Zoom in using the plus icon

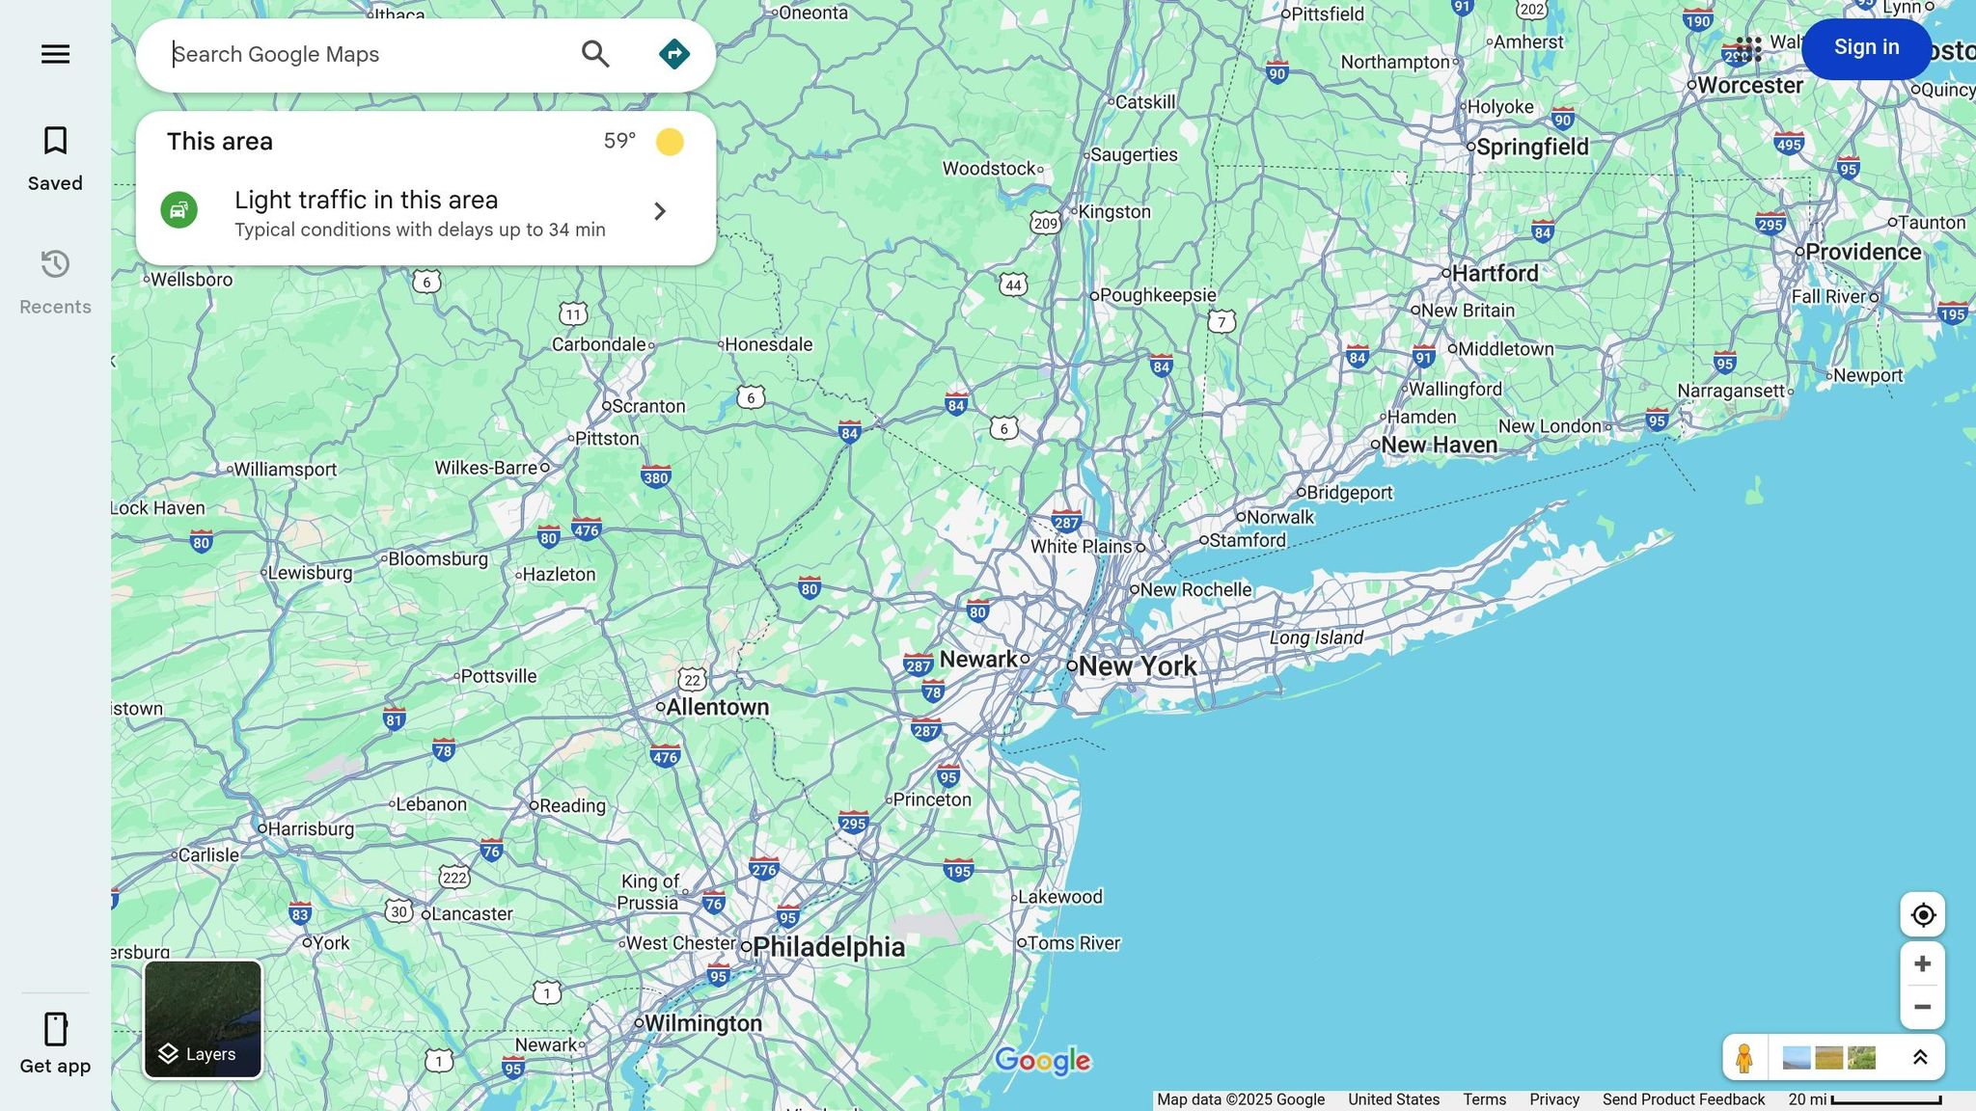[1922, 962]
